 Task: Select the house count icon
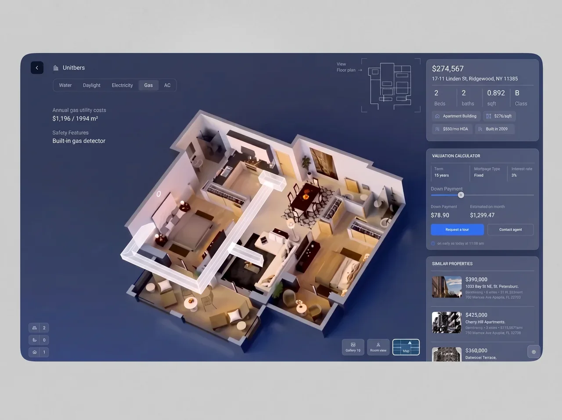[34, 352]
